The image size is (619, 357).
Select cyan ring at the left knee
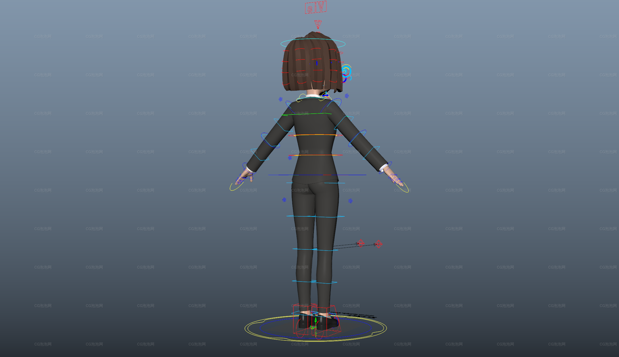point(304,249)
